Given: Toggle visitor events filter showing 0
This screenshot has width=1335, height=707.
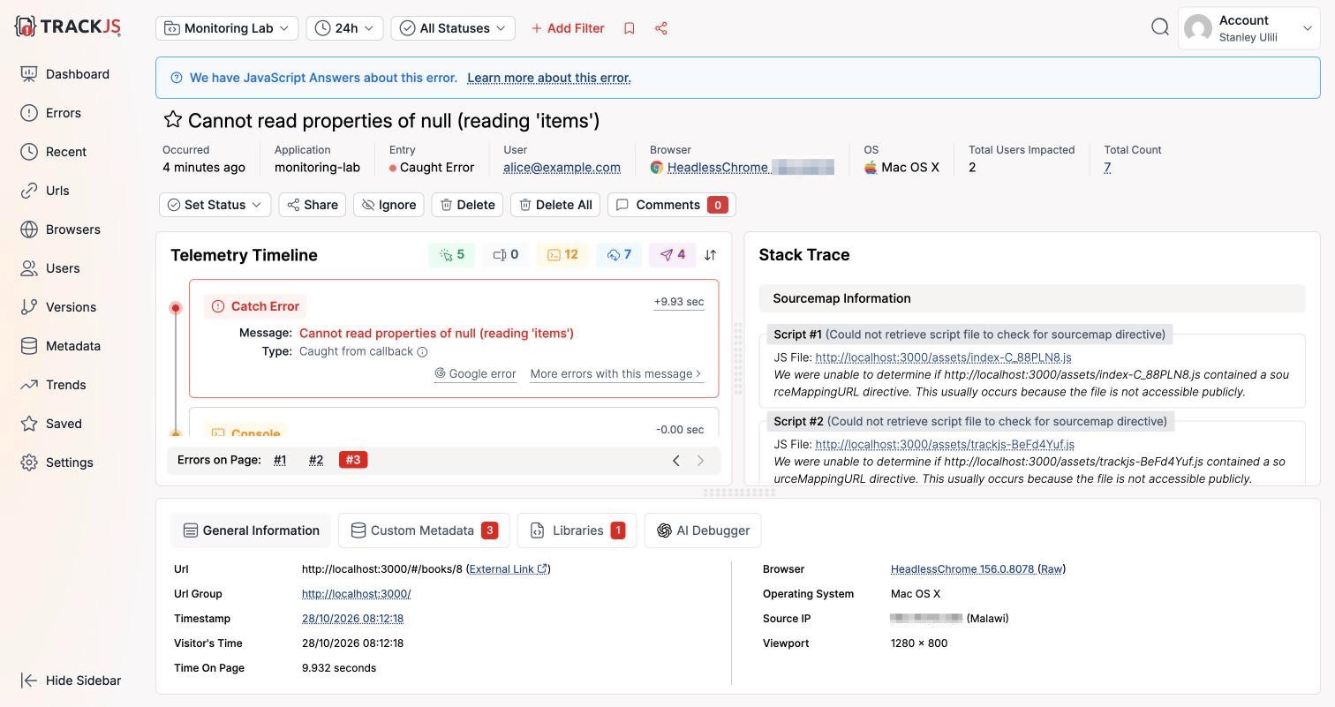Looking at the screenshot, I should click(x=506, y=255).
